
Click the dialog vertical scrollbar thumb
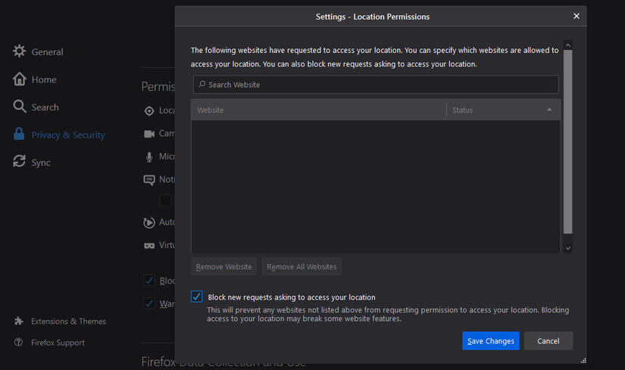[x=568, y=141]
